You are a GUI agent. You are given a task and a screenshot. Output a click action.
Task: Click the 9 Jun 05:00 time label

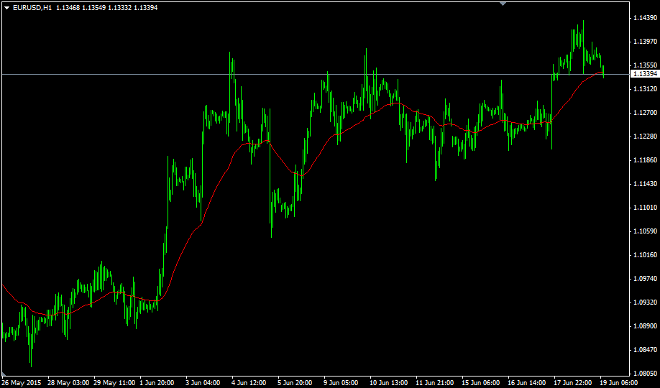[341, 383]
